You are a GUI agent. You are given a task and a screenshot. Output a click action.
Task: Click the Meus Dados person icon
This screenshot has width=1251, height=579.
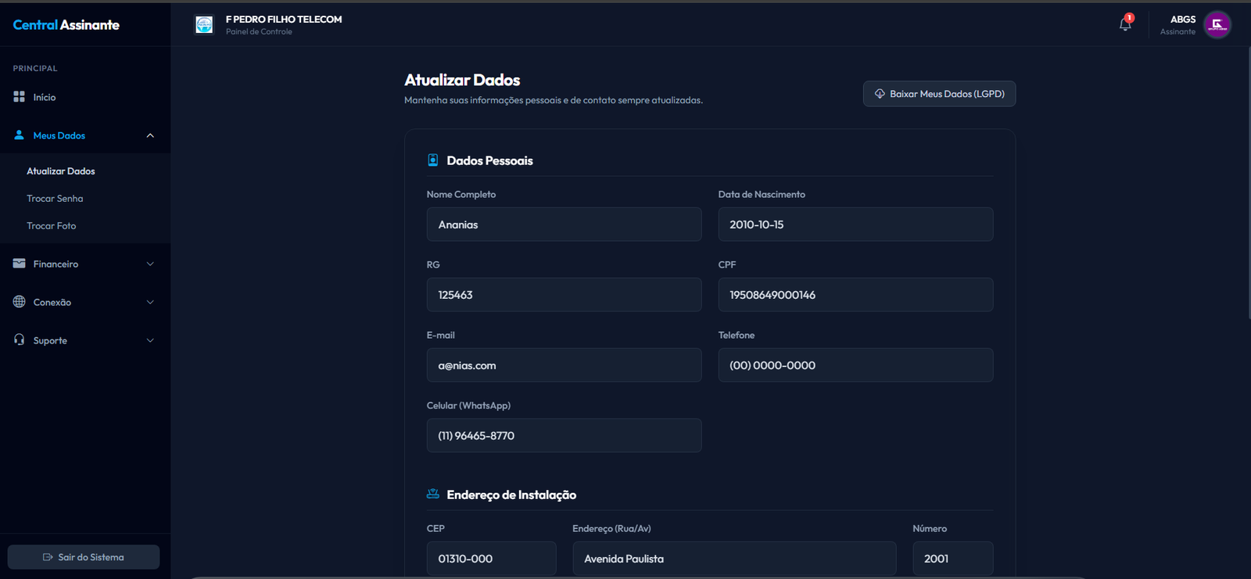pos(20,135)
